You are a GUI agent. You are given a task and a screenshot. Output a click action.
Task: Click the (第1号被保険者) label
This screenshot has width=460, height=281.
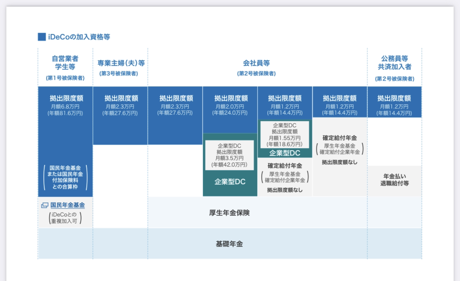point(65,78)
